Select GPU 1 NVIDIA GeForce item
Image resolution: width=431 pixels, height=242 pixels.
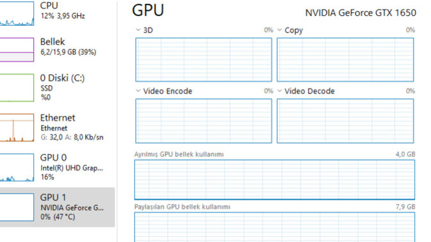57,207
